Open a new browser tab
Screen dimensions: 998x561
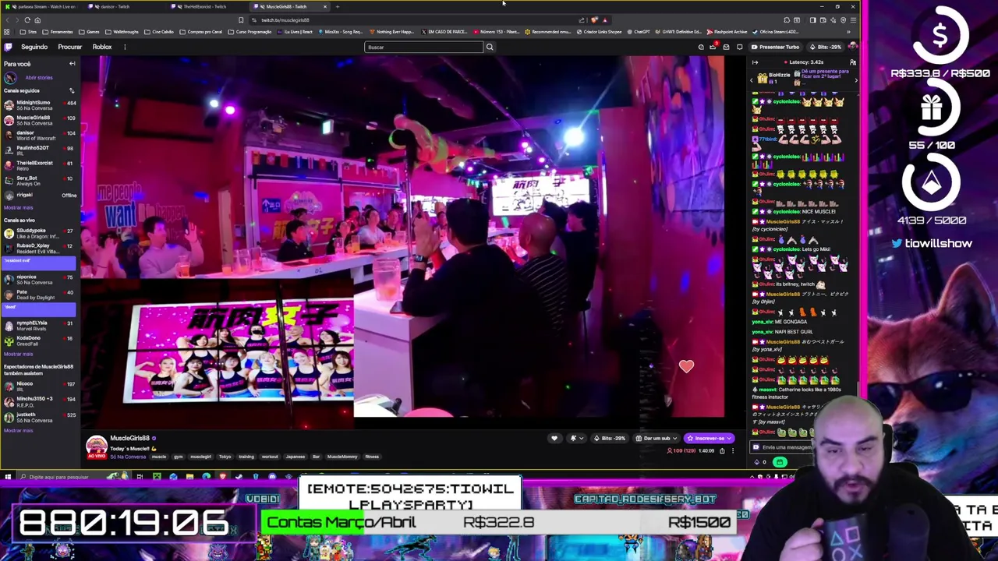pos(338,6)
